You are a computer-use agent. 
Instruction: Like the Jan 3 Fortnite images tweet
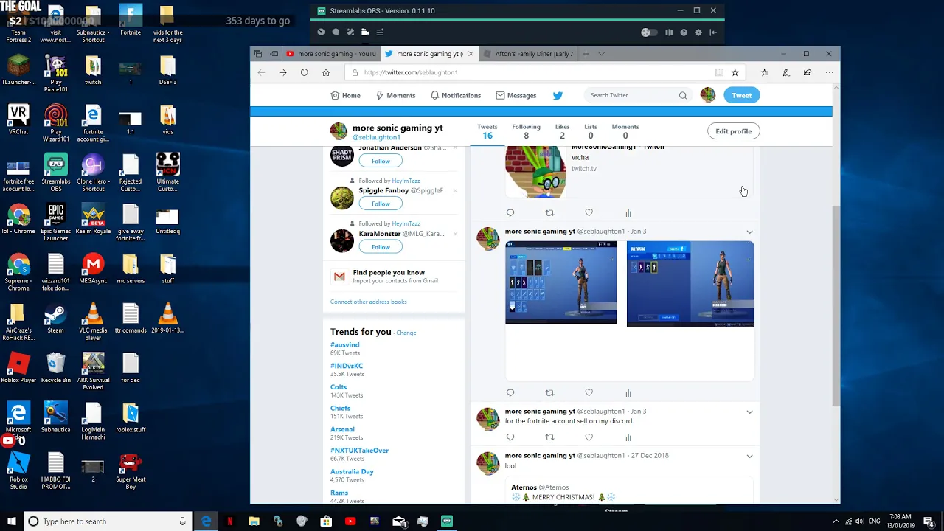click(x=589, y=393)
